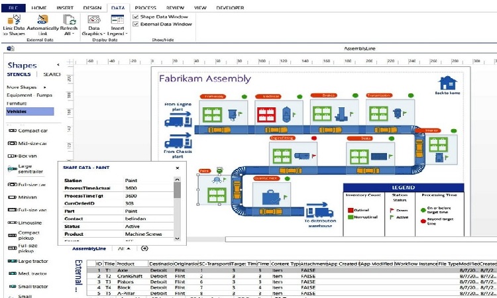Switch to the REVIEW ribbon tab

point(175,8)
